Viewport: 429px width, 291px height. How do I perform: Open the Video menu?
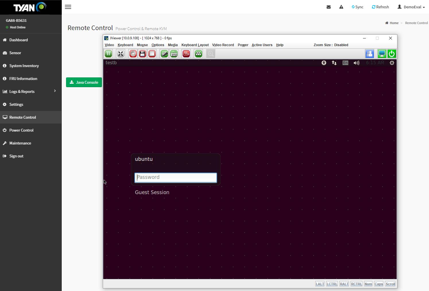(x=109, y=45)
